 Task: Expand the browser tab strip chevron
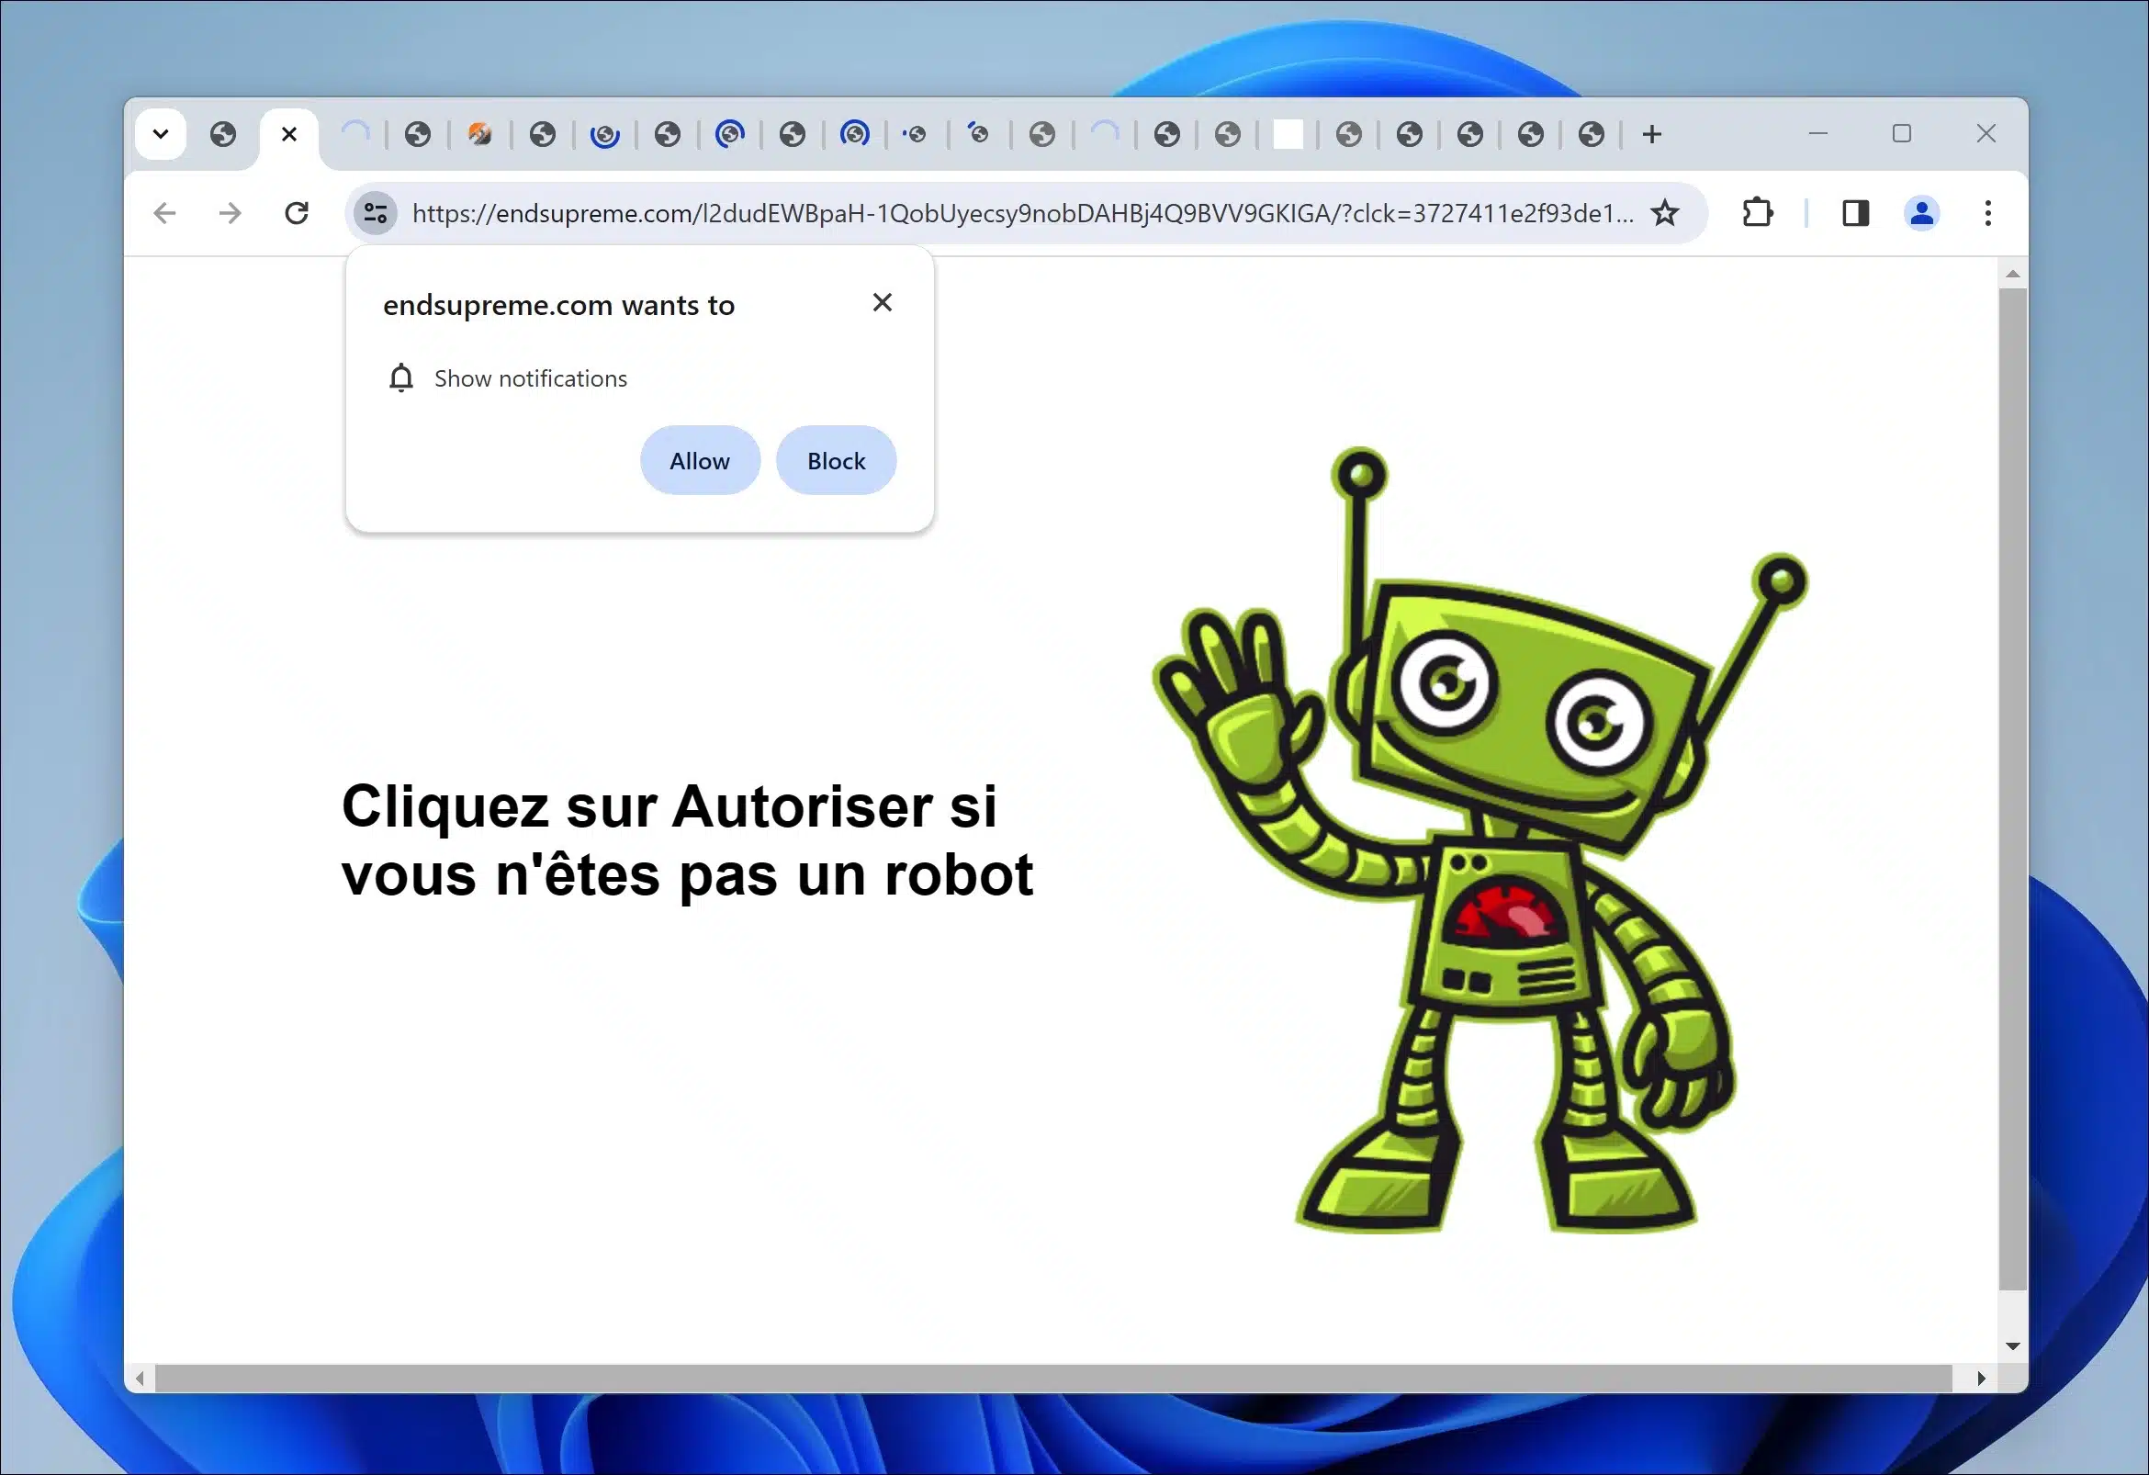(x=160, y=134)
